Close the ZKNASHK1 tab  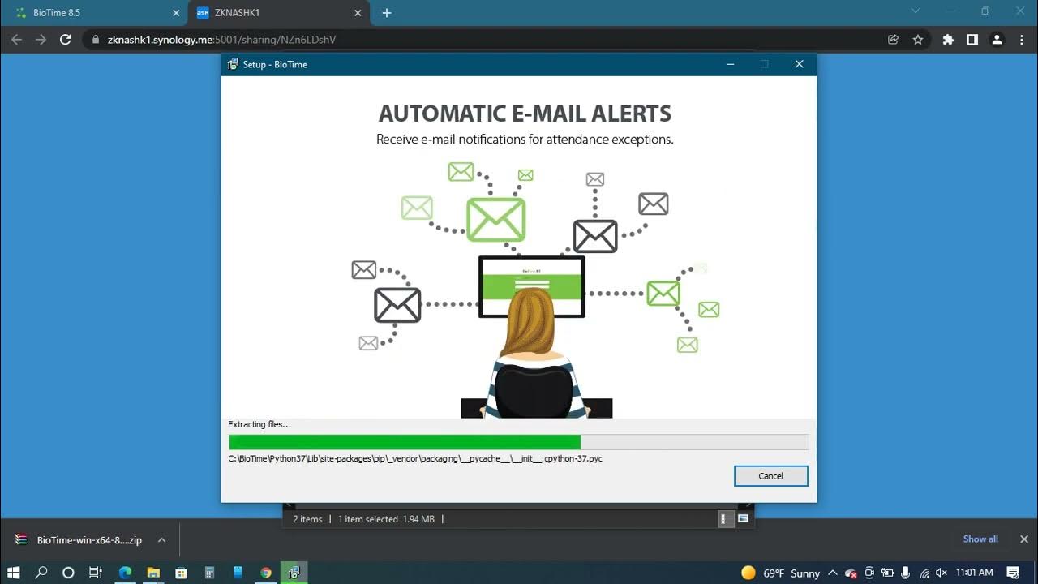[x=358, y=13]
